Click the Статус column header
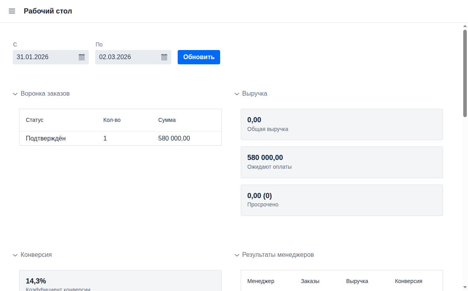468x291 pixels. pyautogui.click(x=35, y=120)
